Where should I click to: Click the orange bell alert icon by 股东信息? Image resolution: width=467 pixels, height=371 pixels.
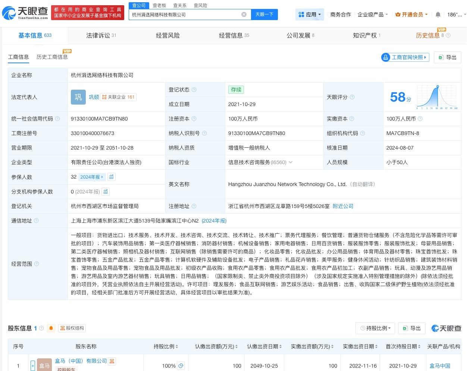coord(51,328)
